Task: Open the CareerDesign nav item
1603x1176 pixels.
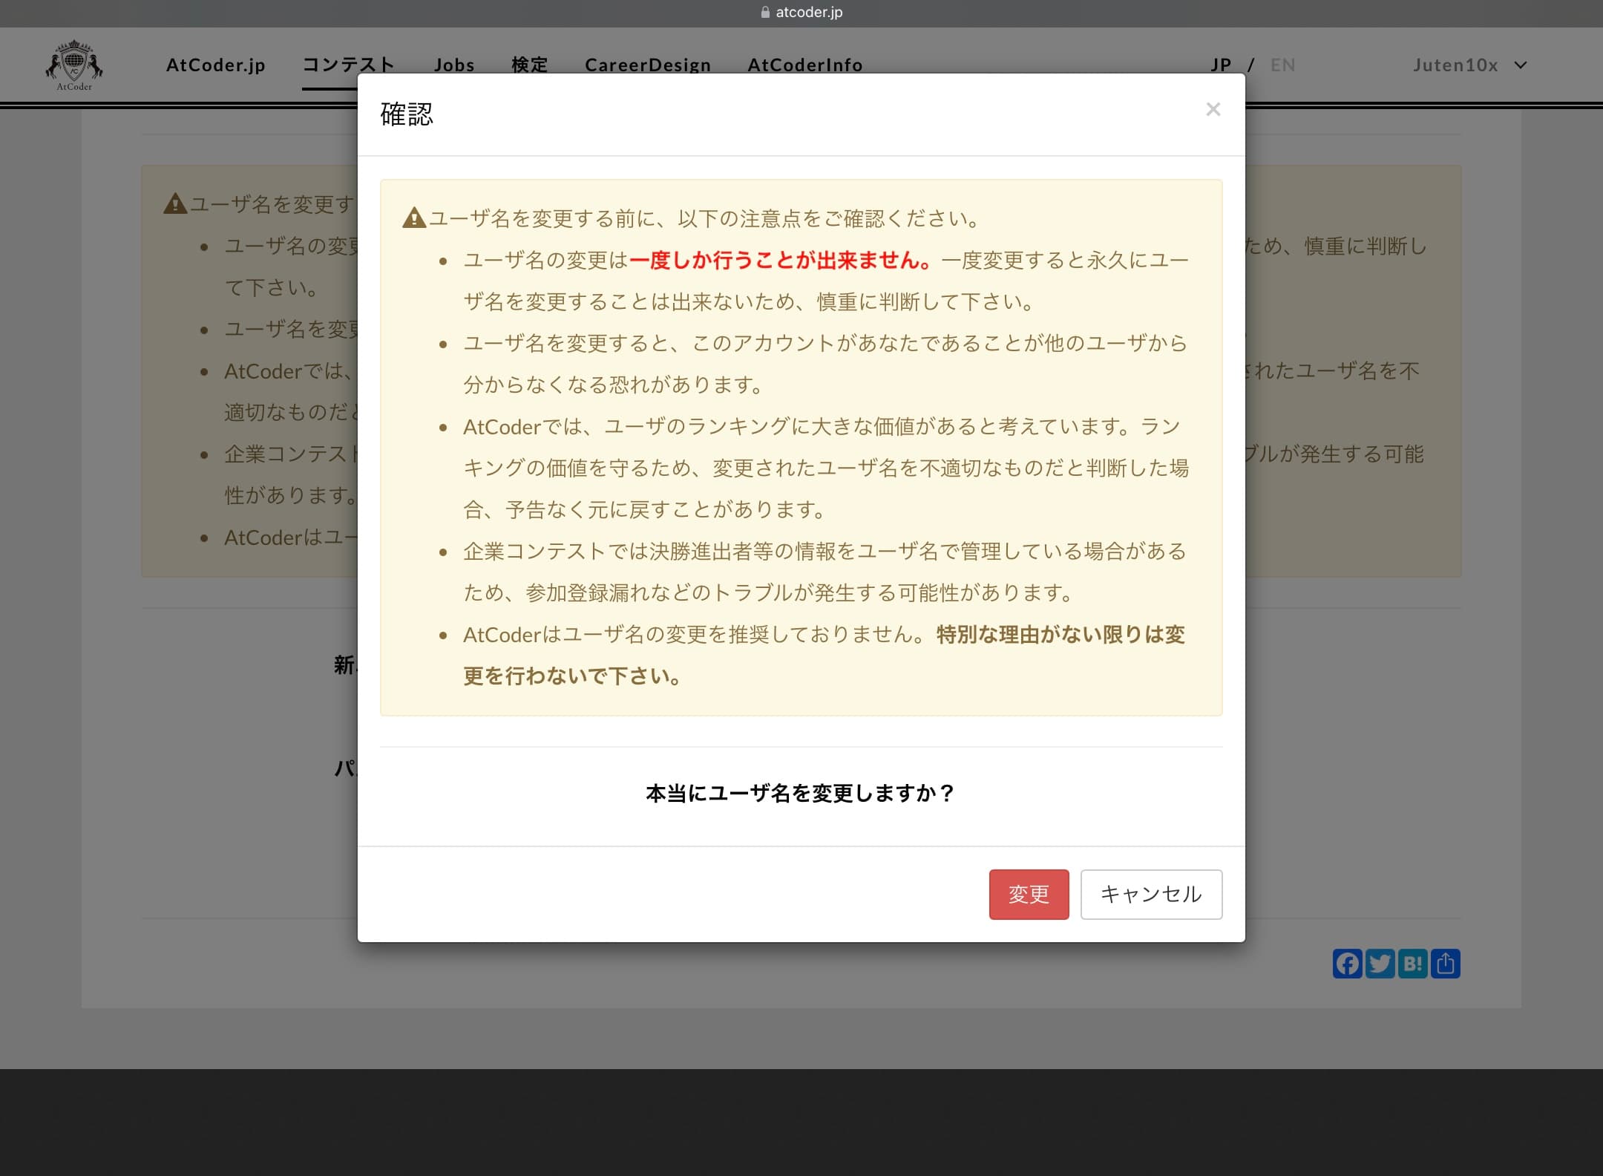Action: coord(648,65)
